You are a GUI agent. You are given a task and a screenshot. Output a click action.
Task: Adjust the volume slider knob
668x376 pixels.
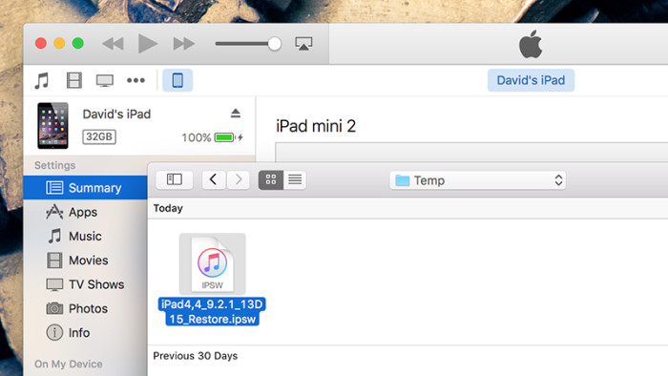pyautogui.click(x=275, y=44)
